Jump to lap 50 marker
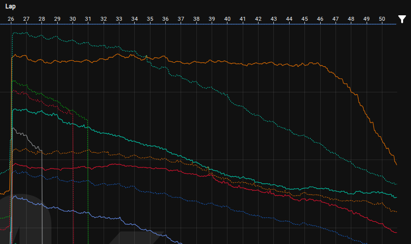This screenshot has height=244, width=411. (x=382, y=19)
